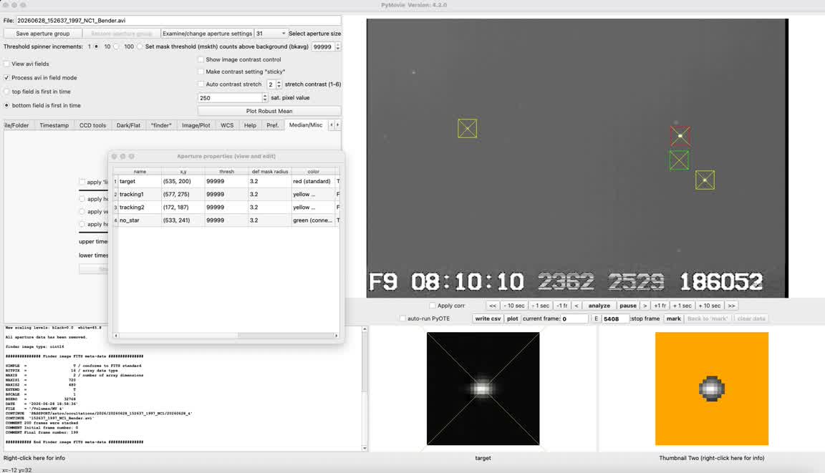The height and width of the screenshot is (473, 825).
Task: Click the red (standard) color cell
Action: [312, 181]
